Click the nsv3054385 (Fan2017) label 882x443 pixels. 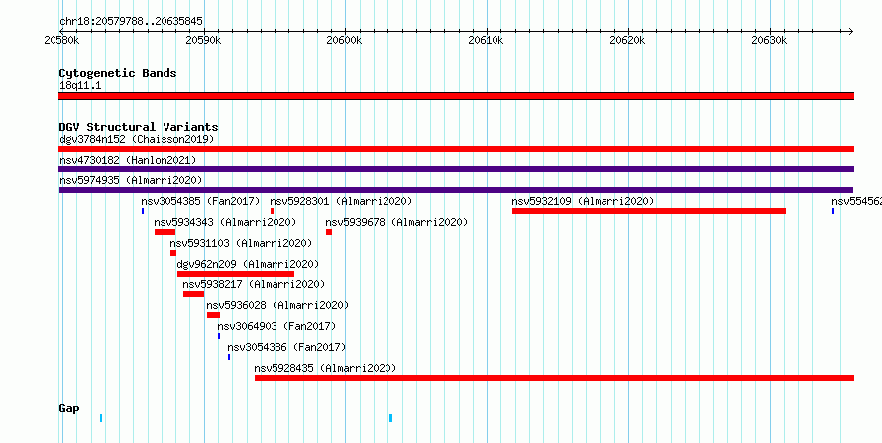tap(200, 201)
